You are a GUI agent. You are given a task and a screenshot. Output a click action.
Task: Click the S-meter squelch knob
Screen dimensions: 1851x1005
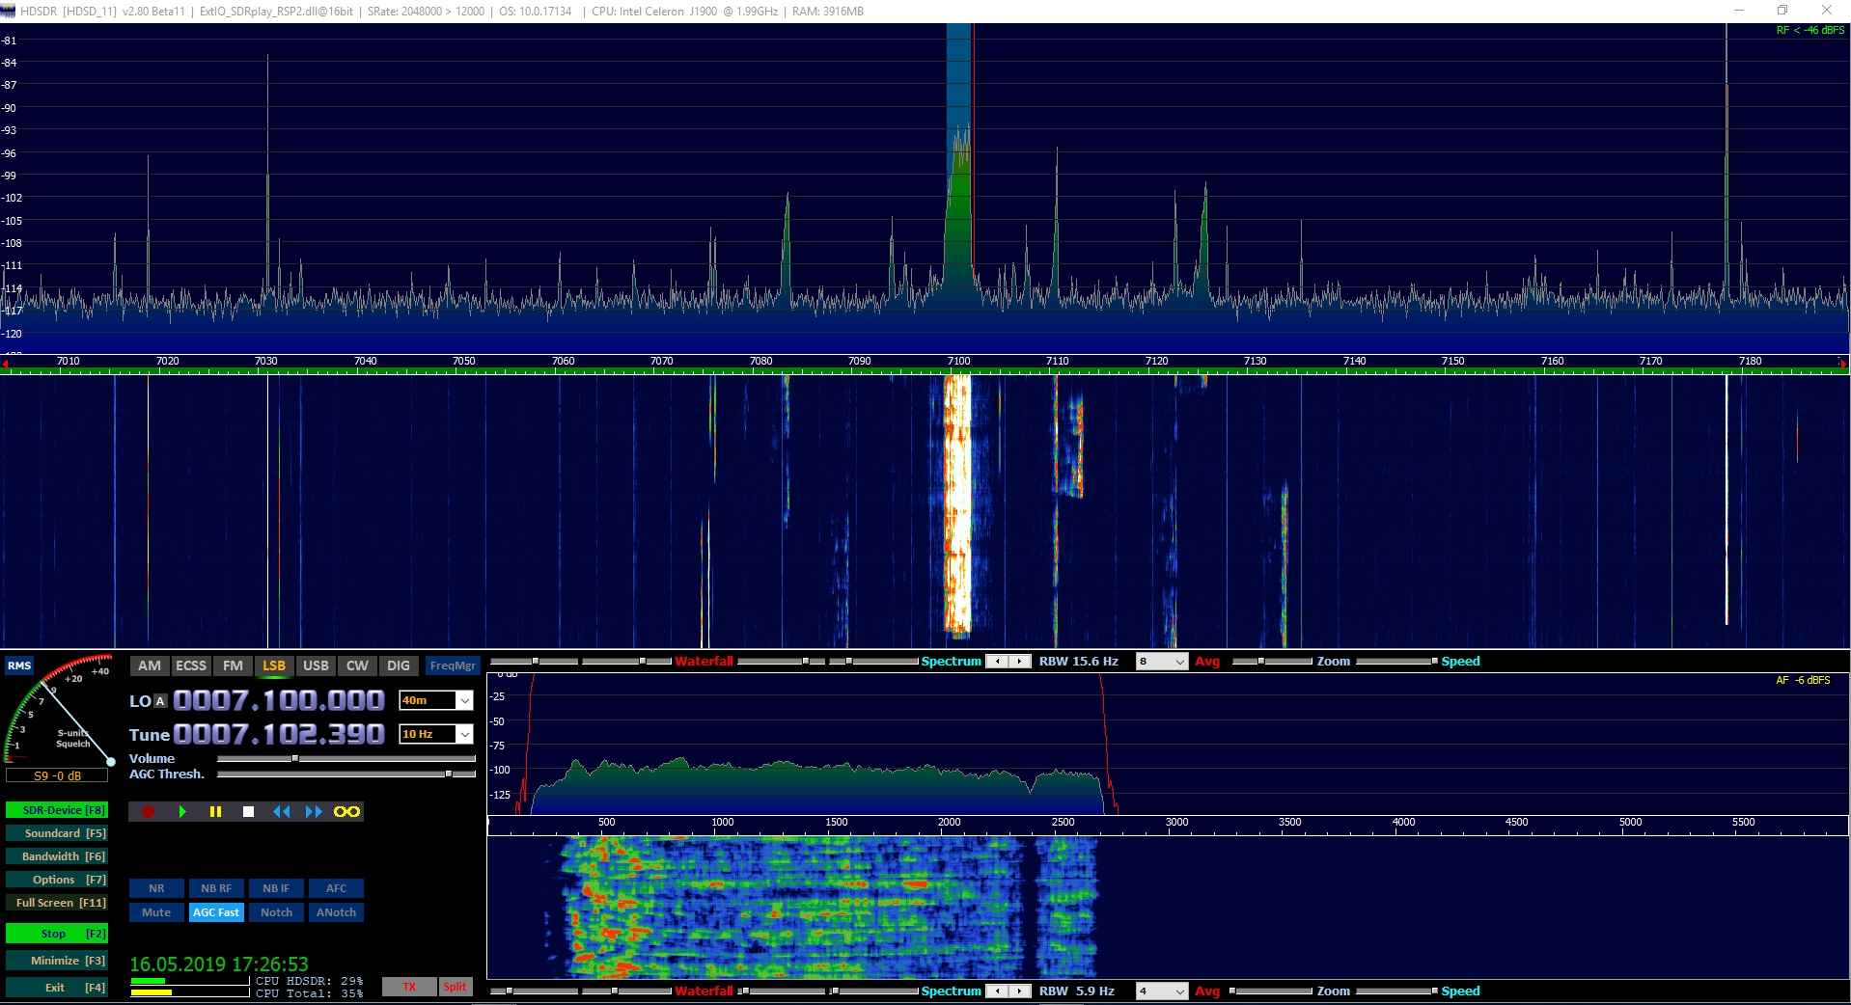point(111,761)
